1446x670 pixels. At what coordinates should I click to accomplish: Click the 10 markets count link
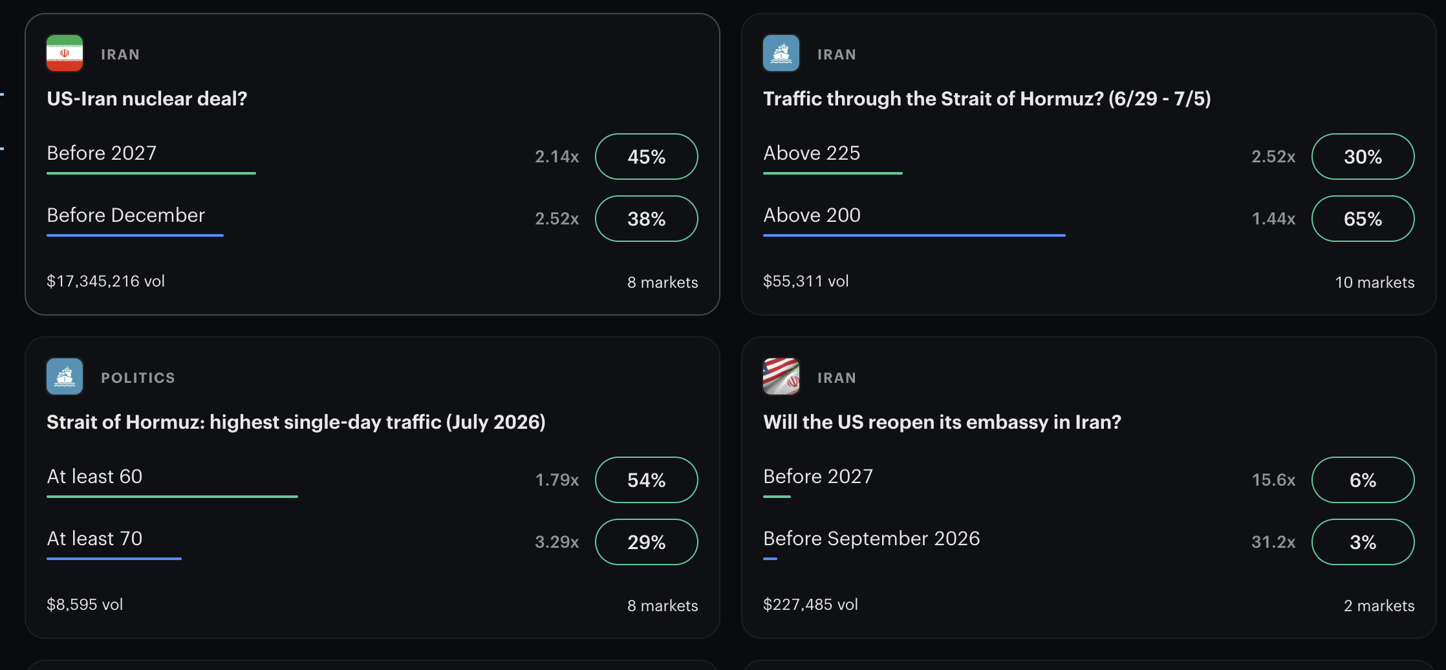1375,283
